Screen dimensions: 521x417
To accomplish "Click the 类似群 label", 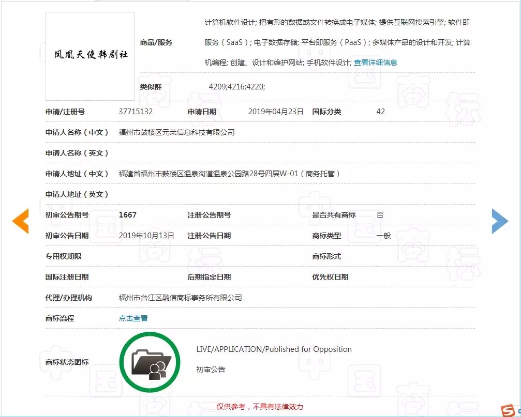I will click(151, 87).
